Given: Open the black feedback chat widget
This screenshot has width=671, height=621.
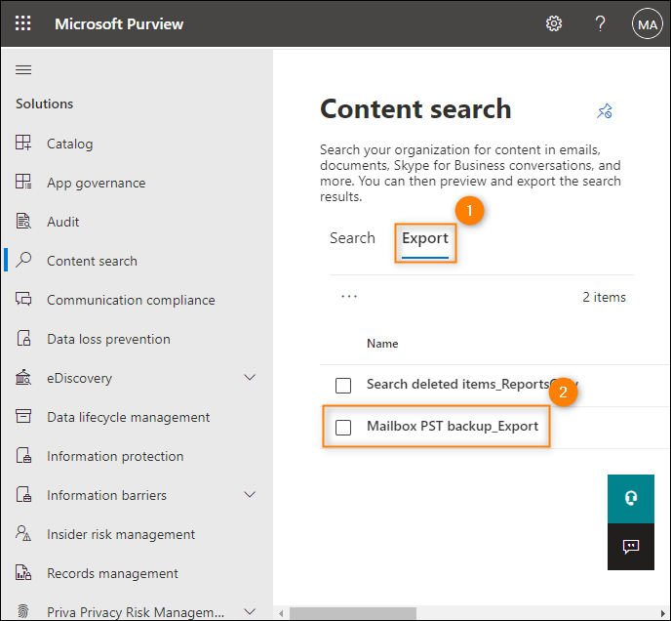Looking at the screenshot, I should click(631, 547).
